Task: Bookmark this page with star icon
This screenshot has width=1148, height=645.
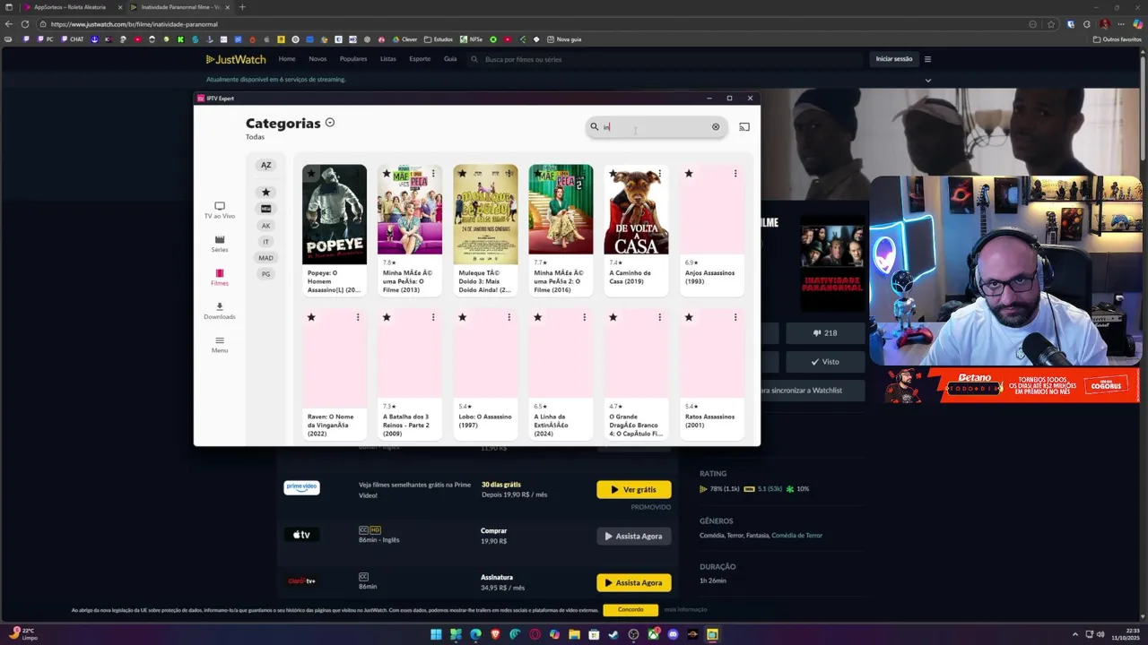Action: coord(1051,24)
